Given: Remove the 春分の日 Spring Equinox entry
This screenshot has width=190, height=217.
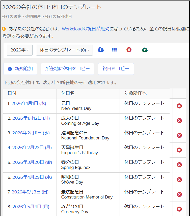Looking at the screenshot, I should pyautogui.click(x=179, y=165).
